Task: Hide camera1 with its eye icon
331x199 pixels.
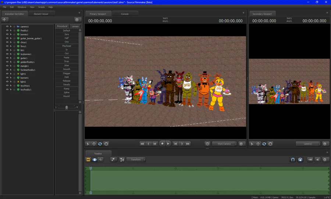Action: [7, 26]
